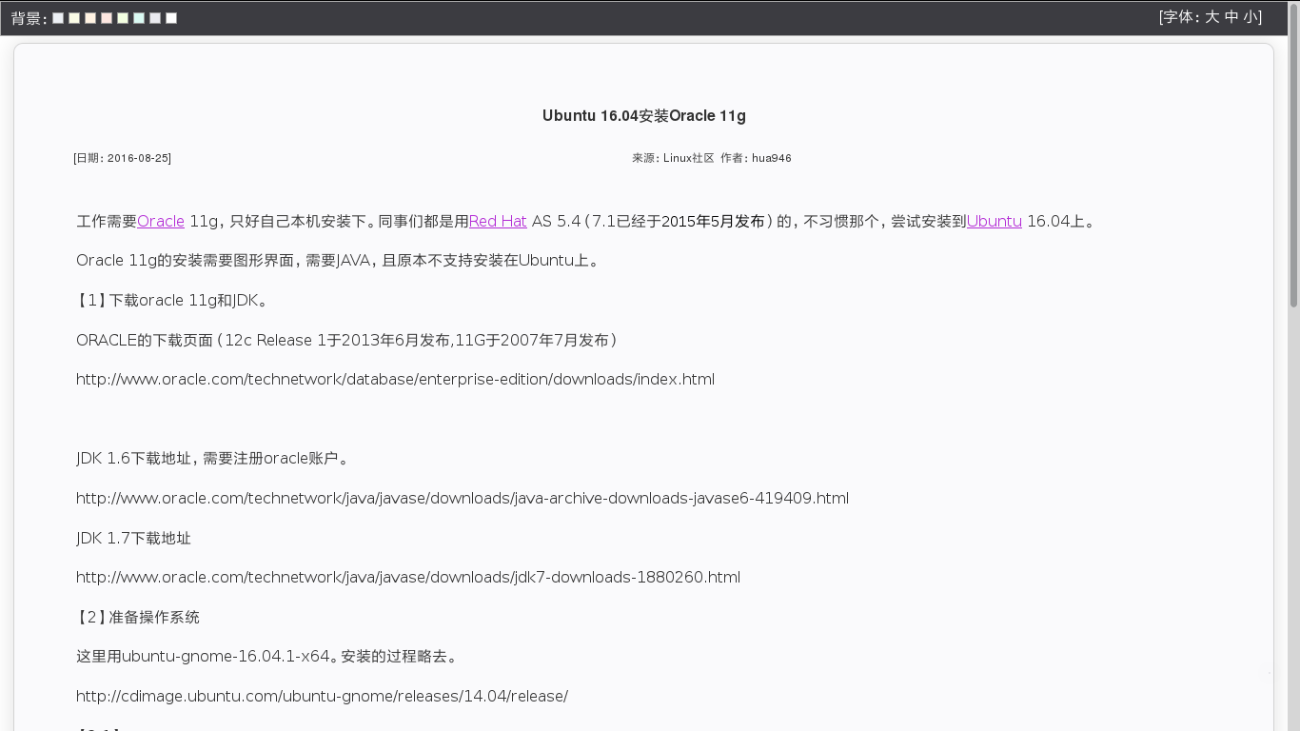
Task: Click heading 【1】下载oracle 11g和JDK
Action: click(172, 300)
